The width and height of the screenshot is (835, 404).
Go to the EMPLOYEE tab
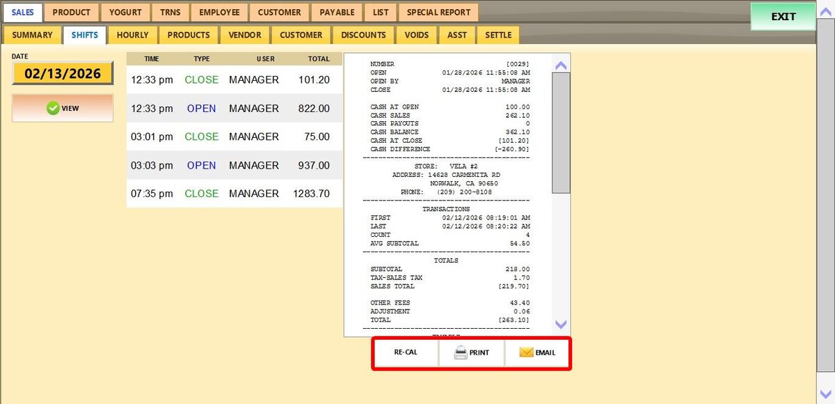[219, 13]
